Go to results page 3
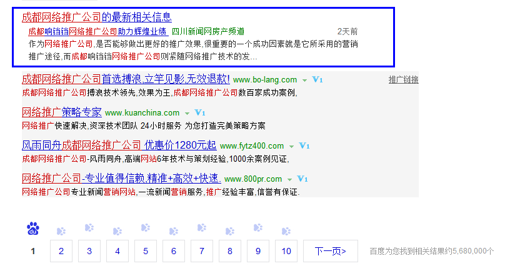Viewport: 510px width, 271px height. pos(89,251)
